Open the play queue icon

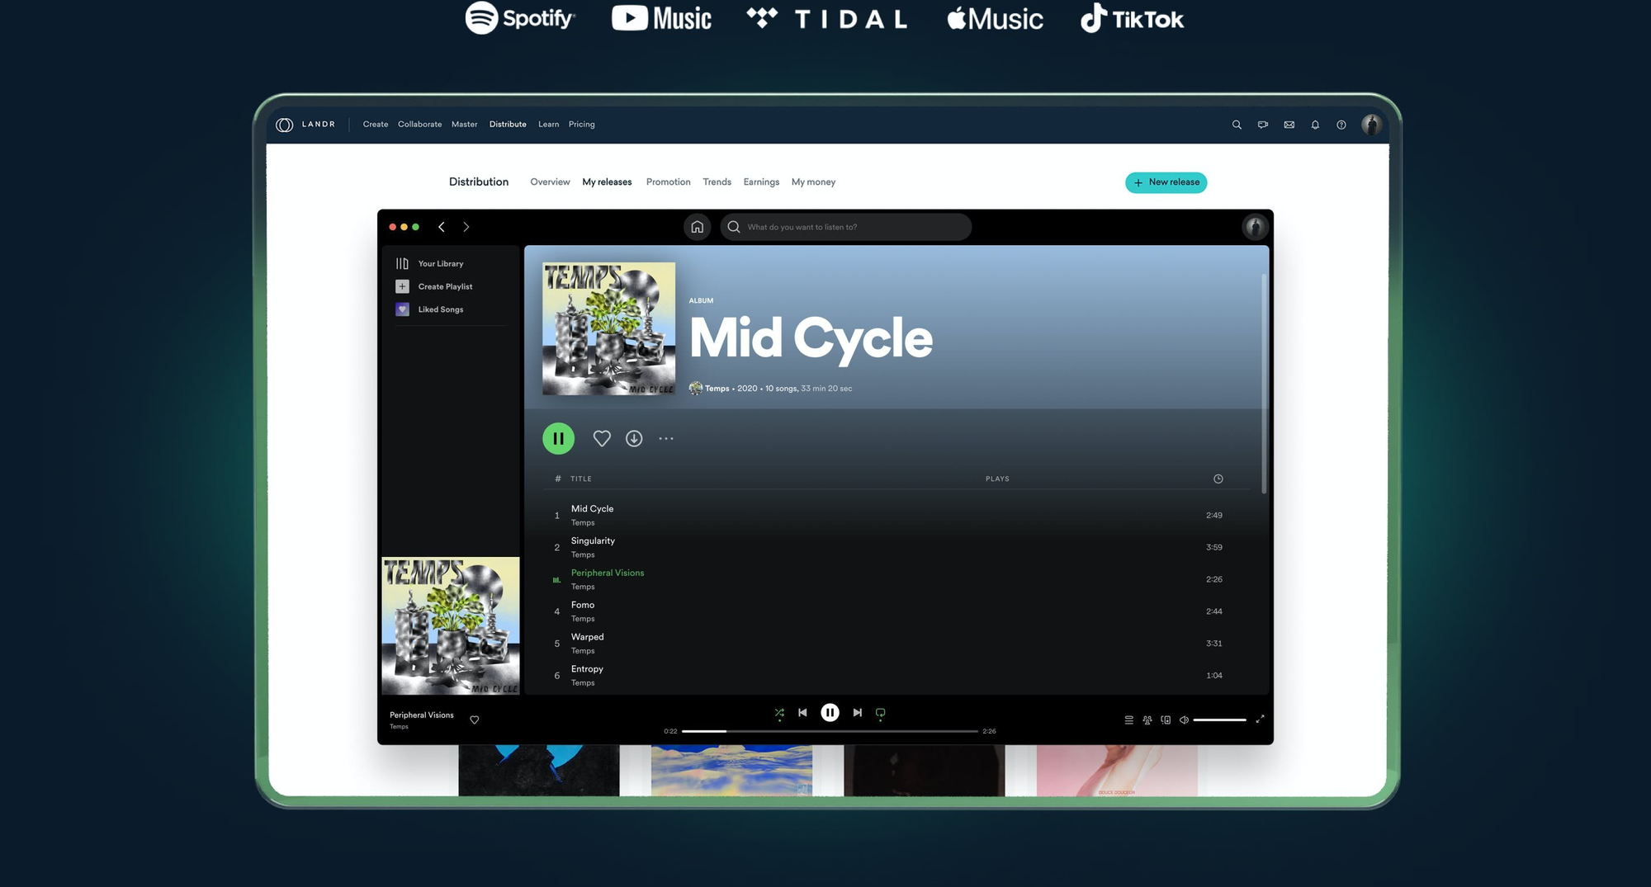pyautogui.click(x=1129, y=720)
